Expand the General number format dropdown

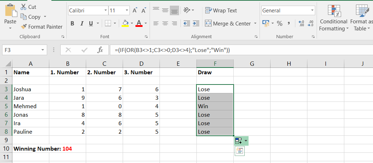[x=312, y=11]
